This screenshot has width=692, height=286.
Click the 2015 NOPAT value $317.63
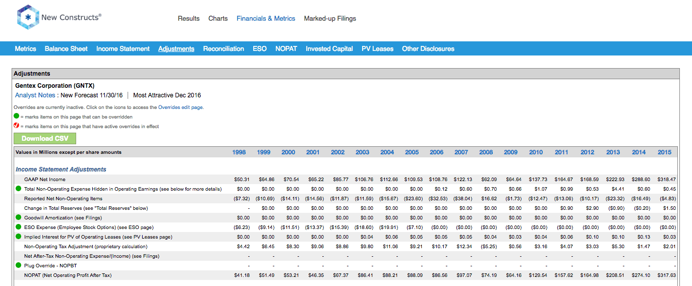coord(666,275)
